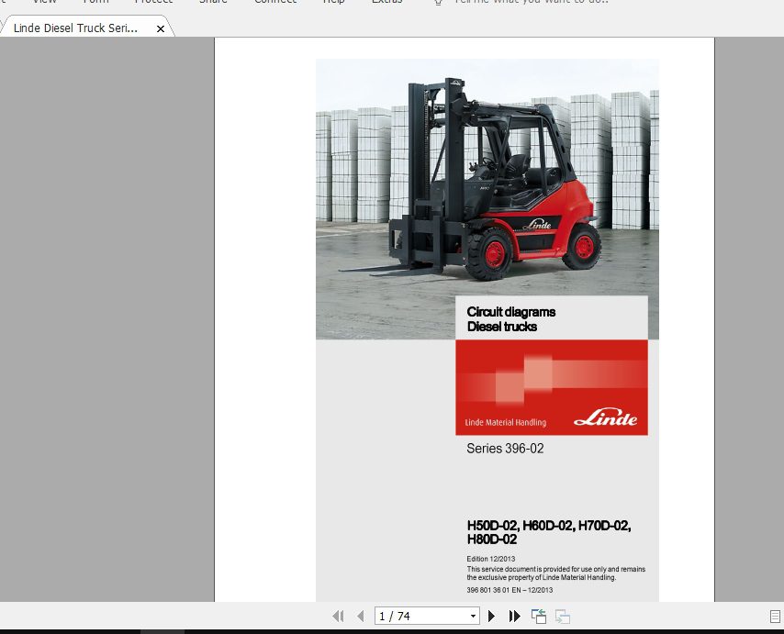The width and height of the screenshot is (784, 634).
Task: Click the 'H50D-02, H60D-02, H70D-02,' line
Action: pyautogui.click(x=549, y=526)
